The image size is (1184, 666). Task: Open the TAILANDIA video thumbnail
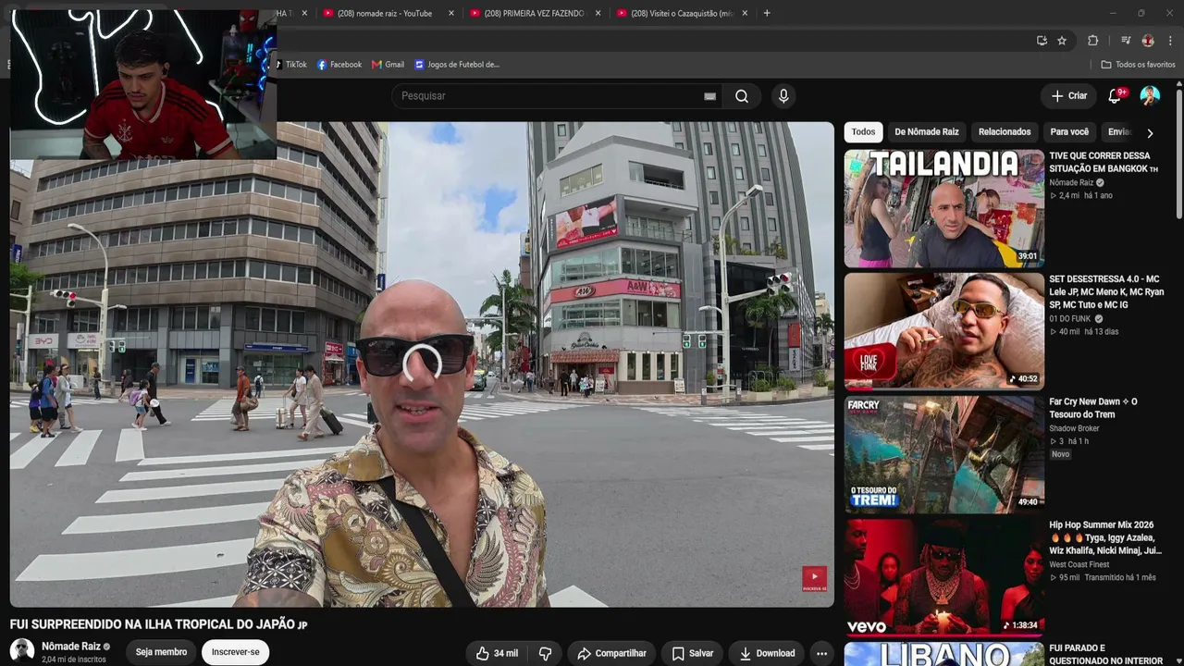(943, 209)
